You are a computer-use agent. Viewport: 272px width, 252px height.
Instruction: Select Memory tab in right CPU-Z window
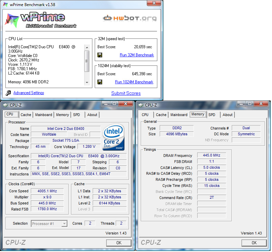(x=198, y=114)
